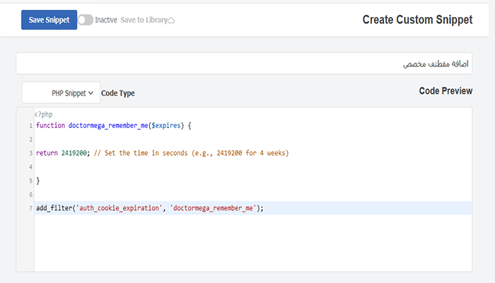
Task: Click the chevron arrow in PHP Snippet selector
Action: pyautogui.click(x=91, y=93)
